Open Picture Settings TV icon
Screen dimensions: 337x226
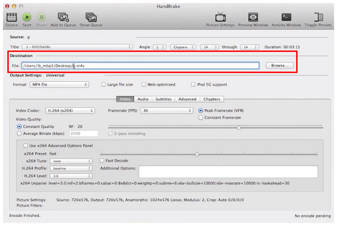[x=220, y=17]
